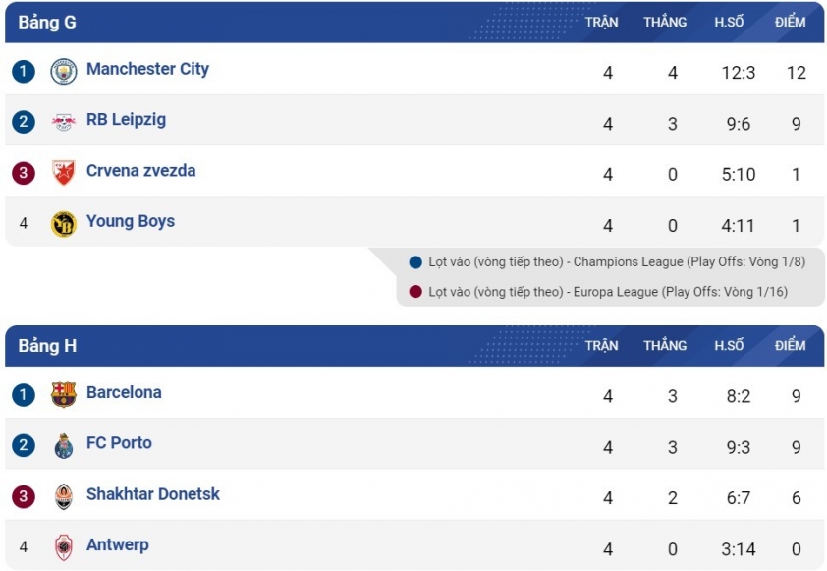827x571 pixels.
Task: Click the Barcelona club crest
Action: 63,394
